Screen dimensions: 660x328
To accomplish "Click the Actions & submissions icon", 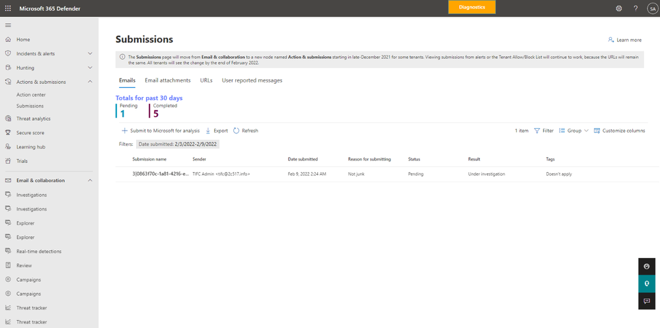I will (7, 82).
